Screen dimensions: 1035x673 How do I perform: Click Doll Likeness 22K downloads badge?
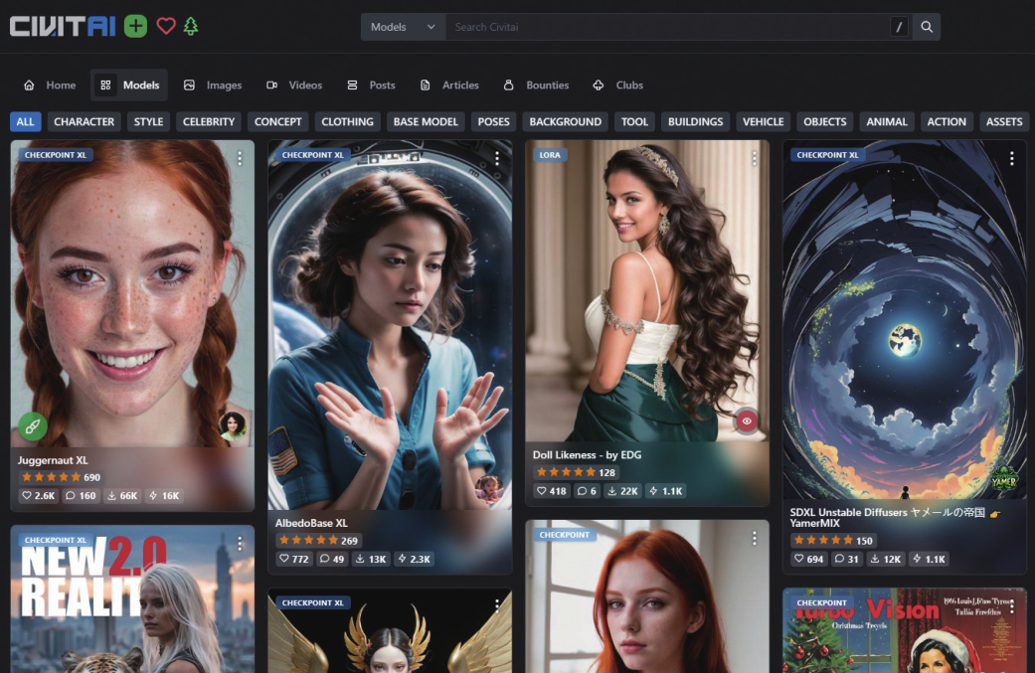tap(622, 491)
